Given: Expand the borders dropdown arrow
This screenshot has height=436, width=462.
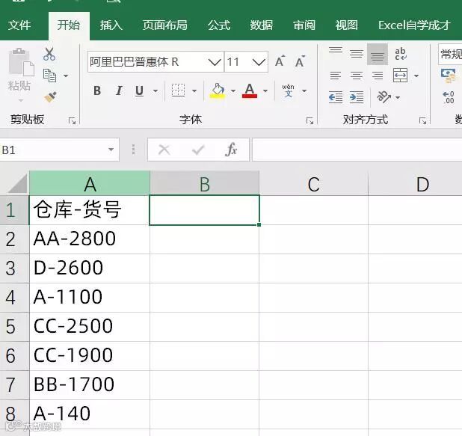Looking at the screenshot, I should click(x=194, y=90).
